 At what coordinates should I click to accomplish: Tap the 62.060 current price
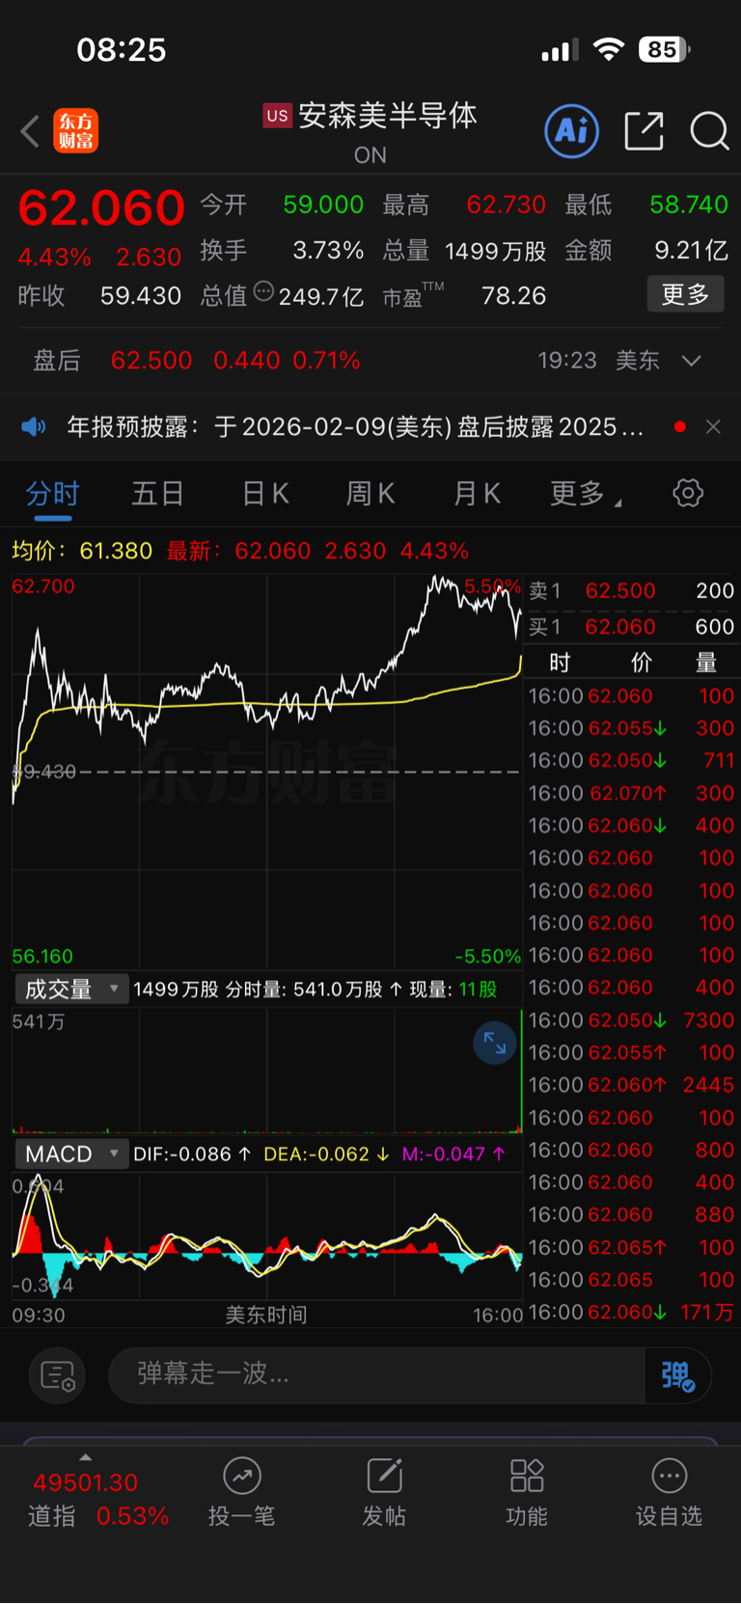pos(101,207)
